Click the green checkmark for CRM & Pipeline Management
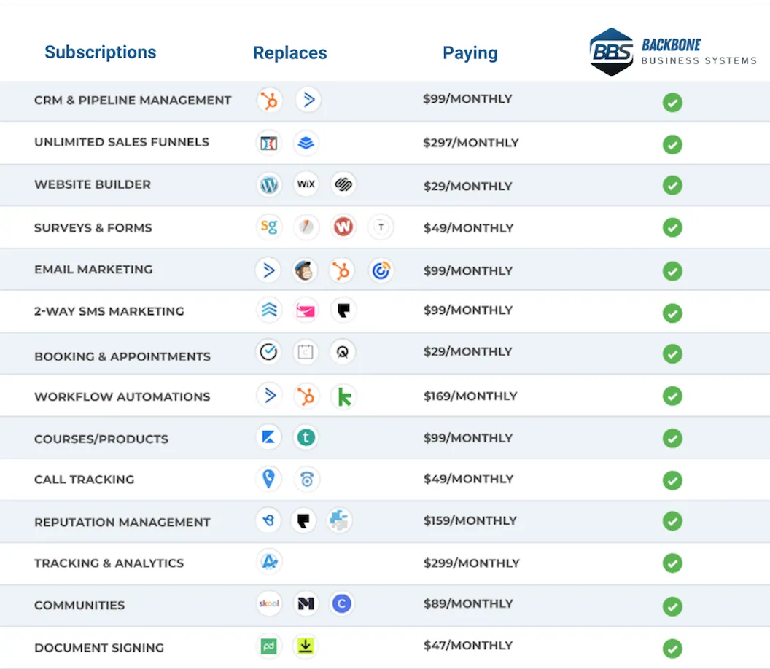The width and height of the screenshot is (770, 669). click(x=672, y=103)
